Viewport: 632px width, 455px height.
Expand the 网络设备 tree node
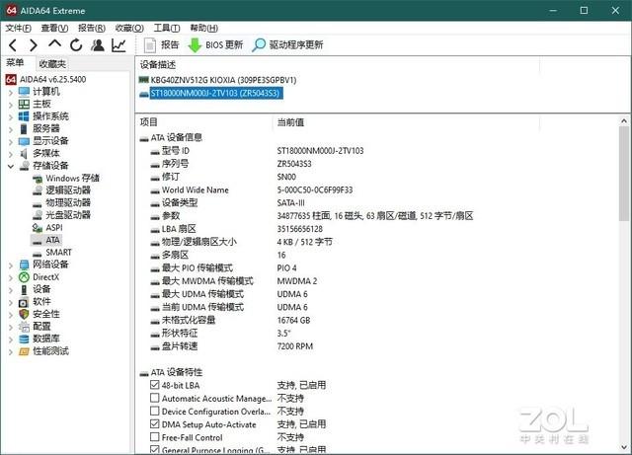[x=11, y=265]
